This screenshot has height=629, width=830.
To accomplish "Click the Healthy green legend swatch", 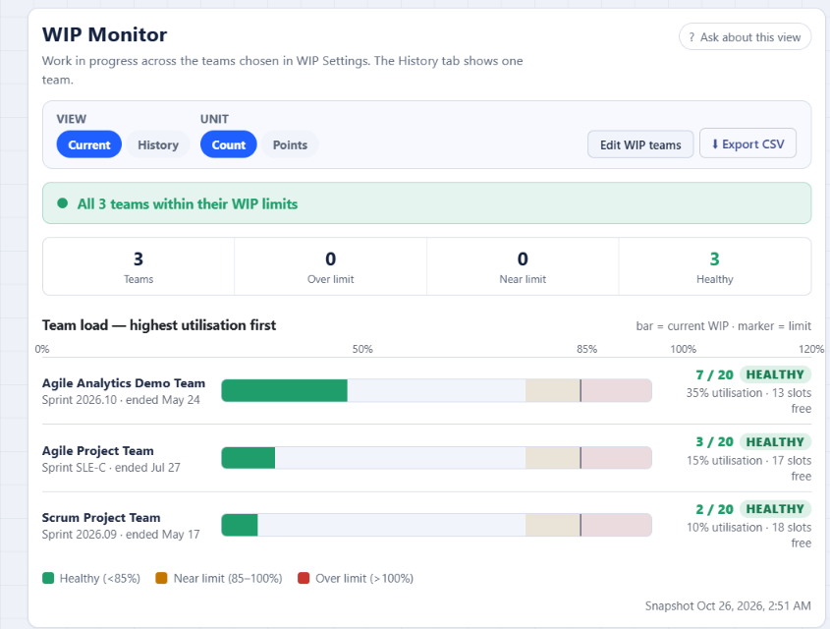I will (x=48, y=578).
